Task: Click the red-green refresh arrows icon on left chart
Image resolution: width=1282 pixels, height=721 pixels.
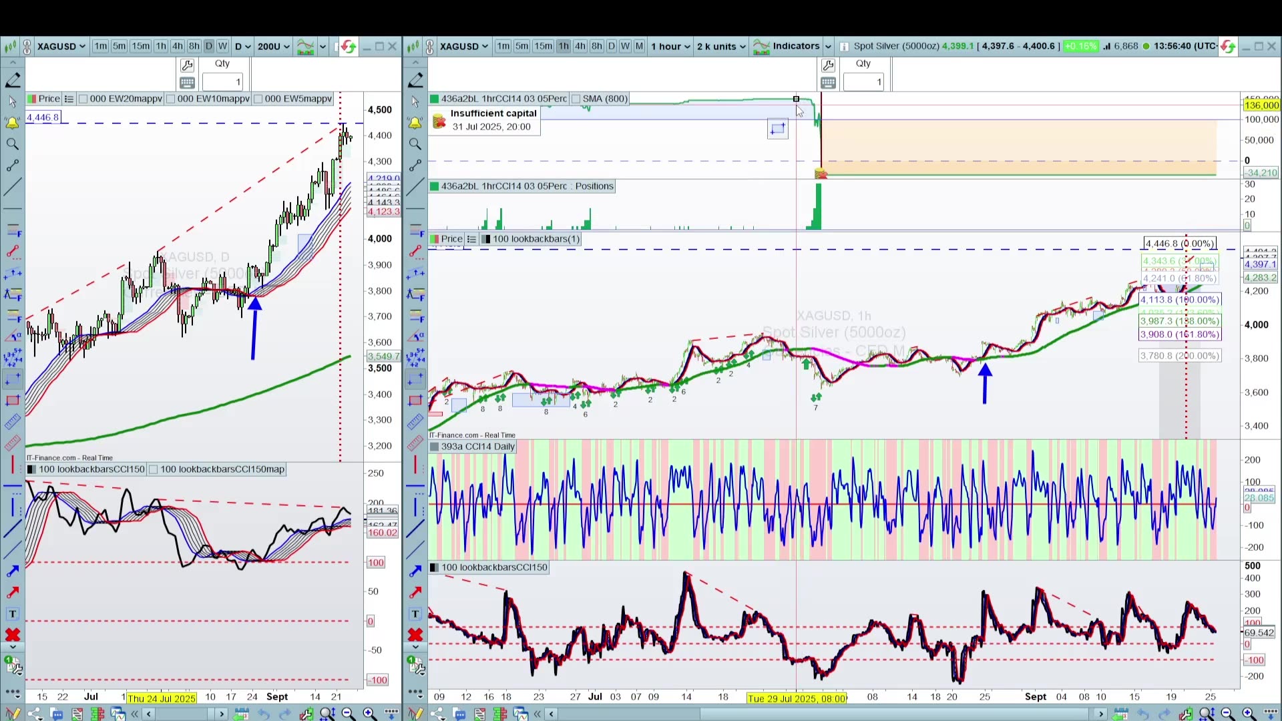Action: 348,46
